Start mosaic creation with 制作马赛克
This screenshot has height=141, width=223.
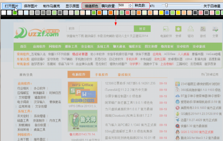tap(52, 6)
